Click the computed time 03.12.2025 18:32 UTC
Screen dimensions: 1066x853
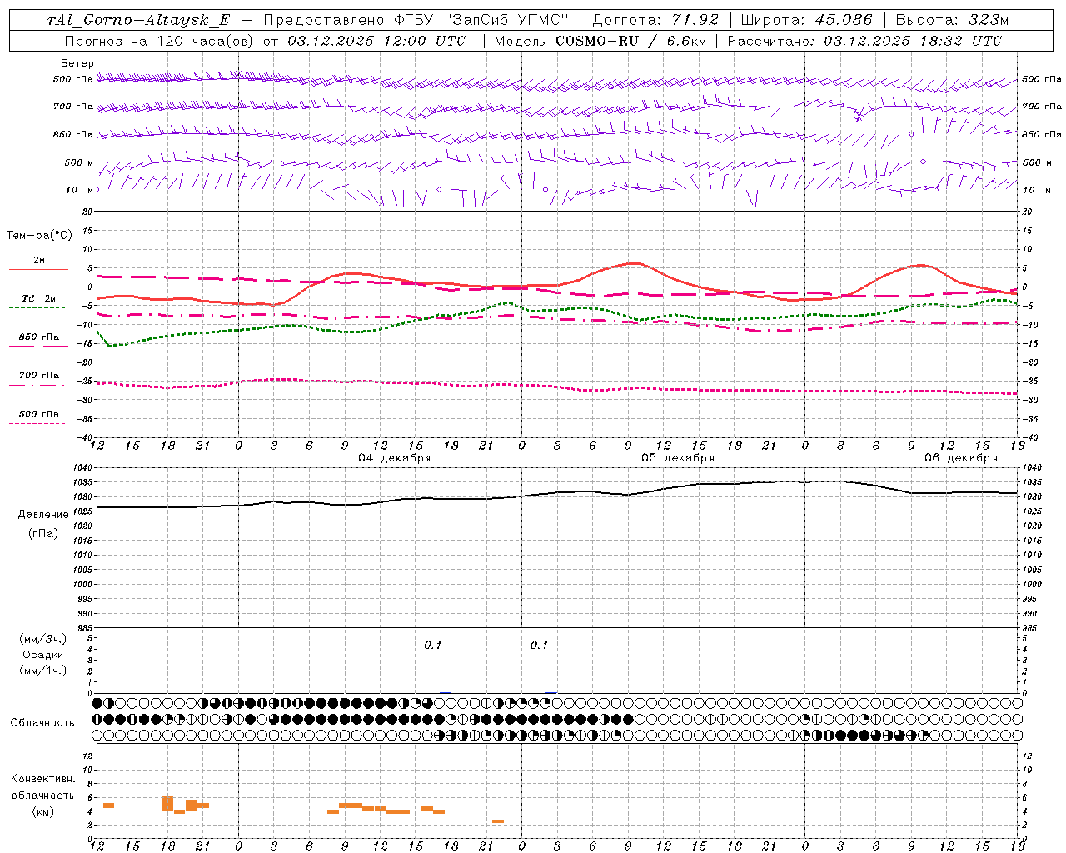[x=913, y=41]
